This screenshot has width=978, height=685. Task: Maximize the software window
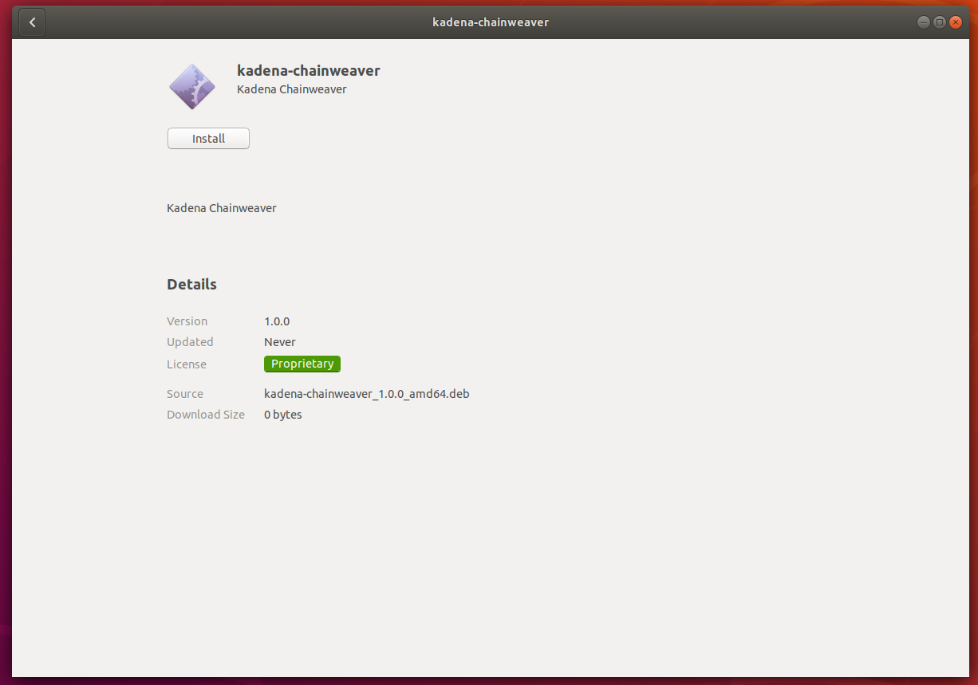tap(939, 22)
